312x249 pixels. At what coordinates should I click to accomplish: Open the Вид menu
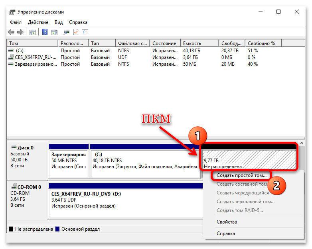pyautogui.click(x=59, y=22)
